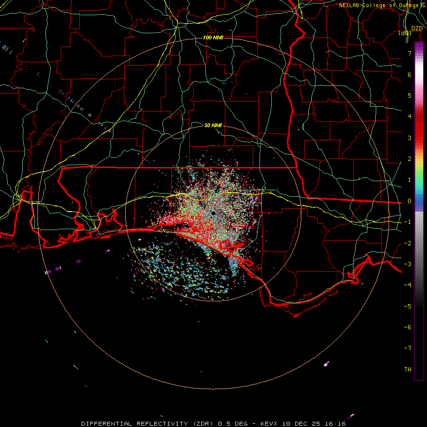
Task: Click the TH threshold label on scale
Action: point(408,370)
